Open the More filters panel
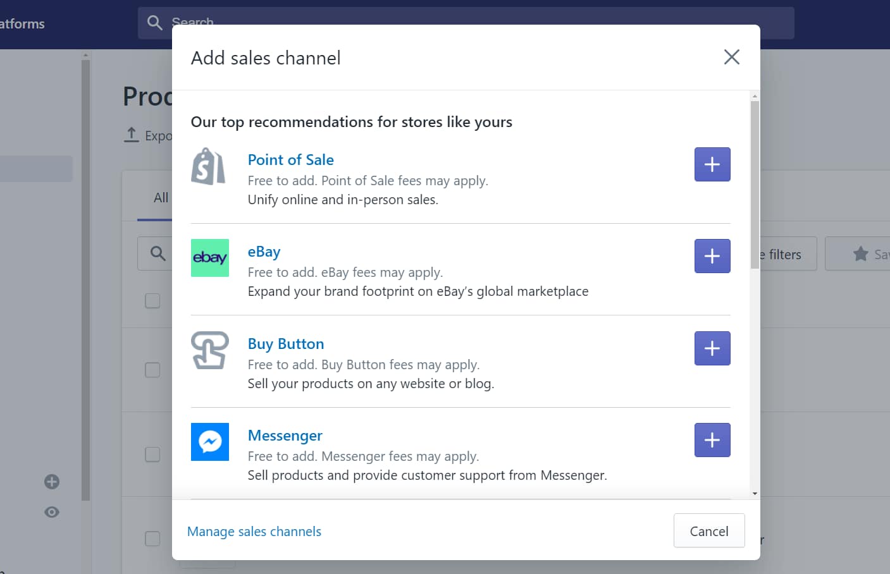 pos(778,254)
